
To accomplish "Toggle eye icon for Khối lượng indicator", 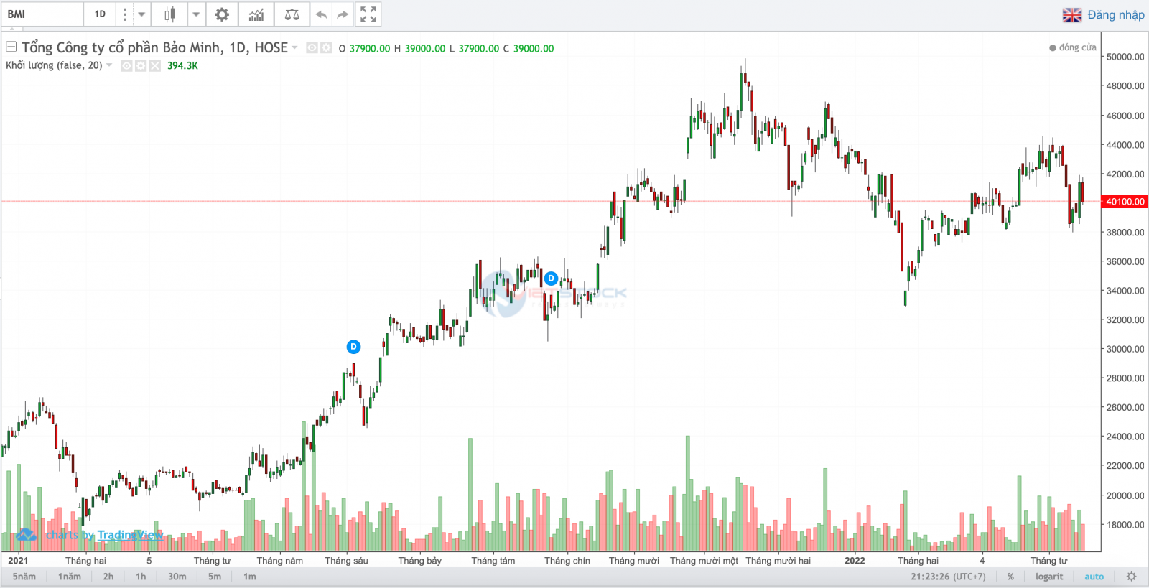I will pos(126,66).
